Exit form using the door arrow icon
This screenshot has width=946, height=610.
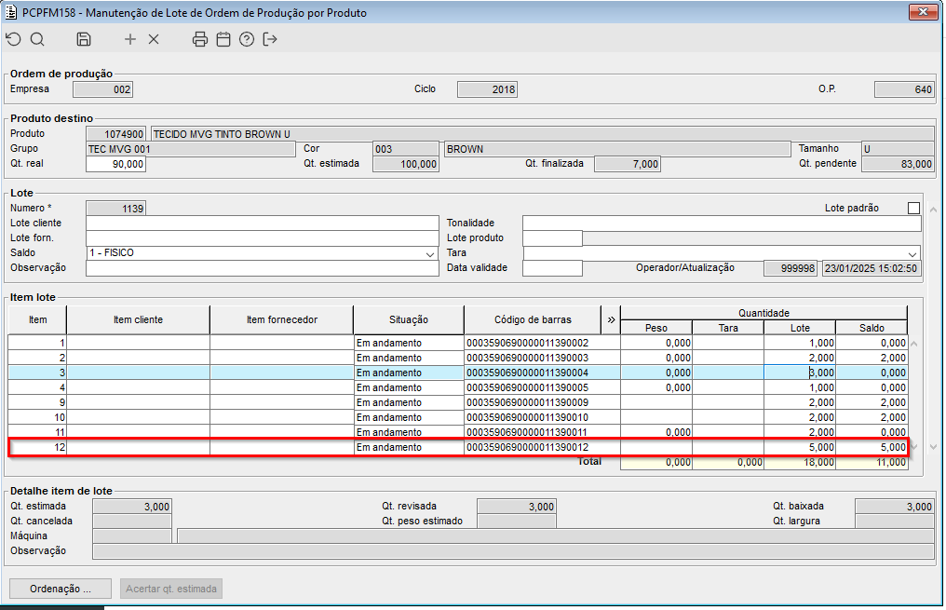point(270,39)
